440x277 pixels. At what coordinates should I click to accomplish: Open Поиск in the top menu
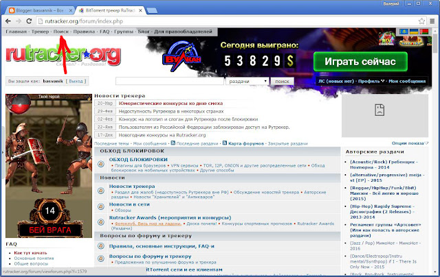(61, 32)
